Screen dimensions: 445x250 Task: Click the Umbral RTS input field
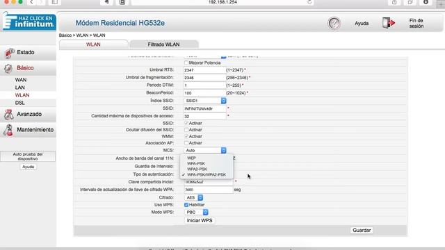click(204, 70)
